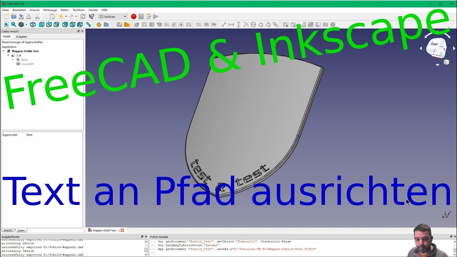Rotate view with navigation cube left arrow
Viewport: 457px width, 257px height.
(421, 49)
